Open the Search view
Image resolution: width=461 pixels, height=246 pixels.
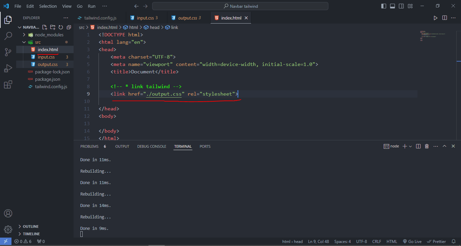coord(8,36)
